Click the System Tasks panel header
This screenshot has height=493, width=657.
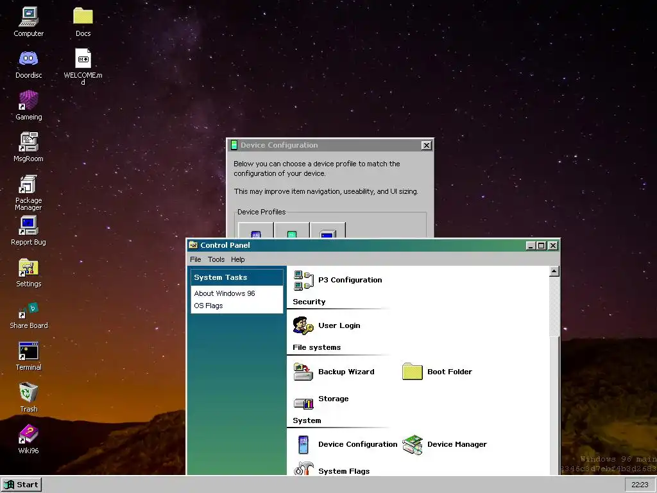tap(237, 277)
